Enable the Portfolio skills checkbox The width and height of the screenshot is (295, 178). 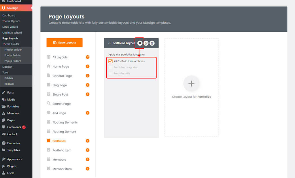tap(110, 73)
